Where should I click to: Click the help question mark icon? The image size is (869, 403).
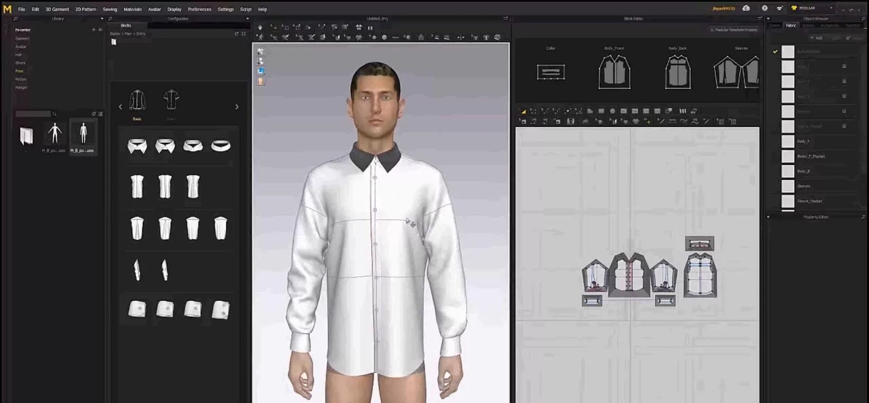pyautogui.click(x=765, y=8)
